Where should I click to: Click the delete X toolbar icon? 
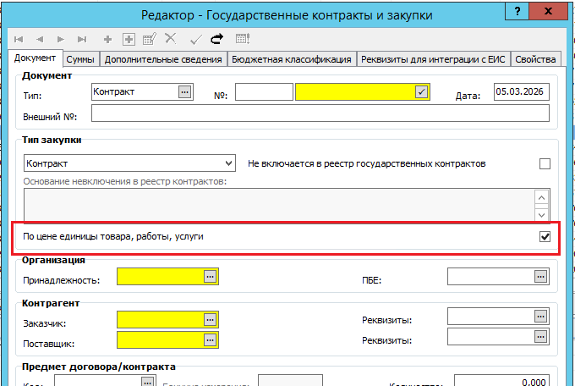pyautogui.click(x=171, y=39)
